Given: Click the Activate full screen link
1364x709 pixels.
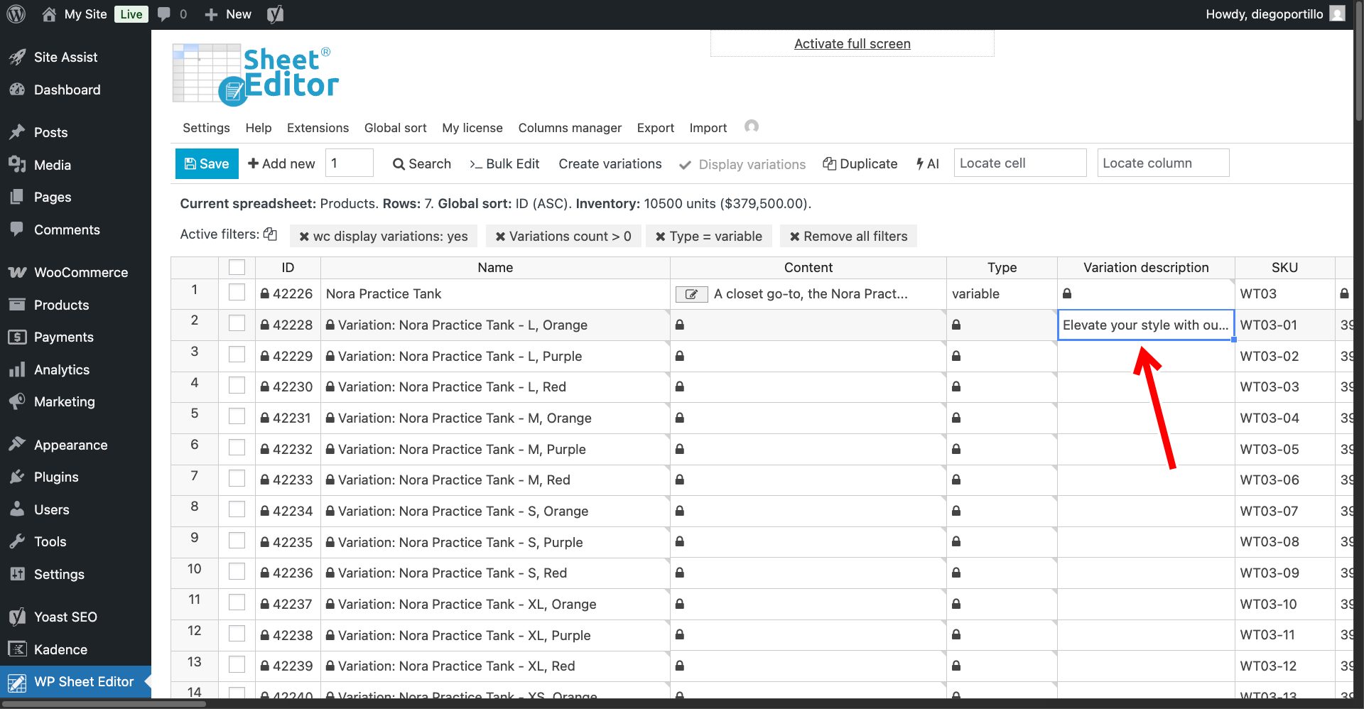Looking at the screenshot, I should point(852,44).
